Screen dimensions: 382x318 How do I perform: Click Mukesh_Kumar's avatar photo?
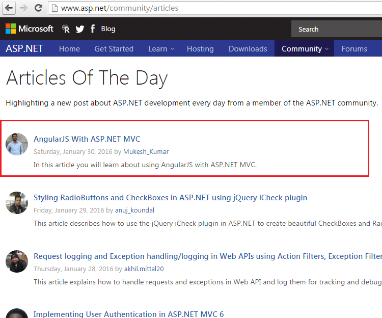[x=17, y=144]
